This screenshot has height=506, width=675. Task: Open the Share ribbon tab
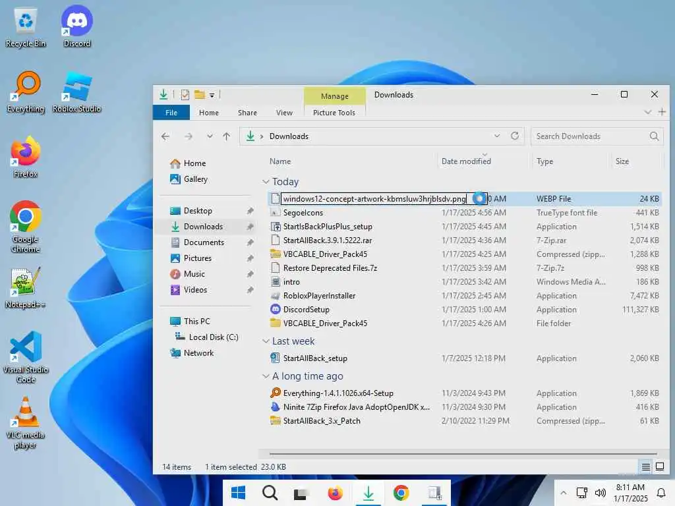coord(247,112)
